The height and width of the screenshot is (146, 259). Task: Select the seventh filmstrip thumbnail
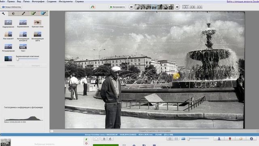click(x=171, y=7)
